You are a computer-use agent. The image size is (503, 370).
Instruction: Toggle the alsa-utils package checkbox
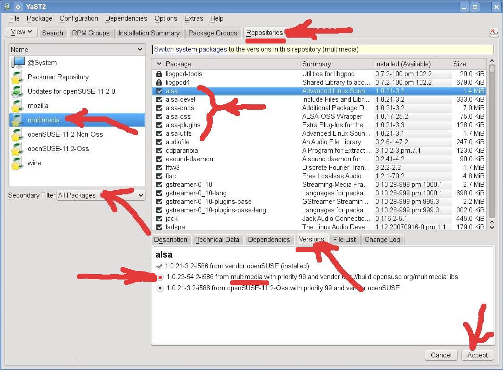point(159,133)
